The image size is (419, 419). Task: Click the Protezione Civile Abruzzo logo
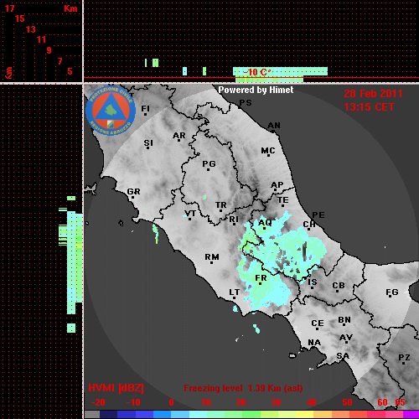(x=111, y=111)
